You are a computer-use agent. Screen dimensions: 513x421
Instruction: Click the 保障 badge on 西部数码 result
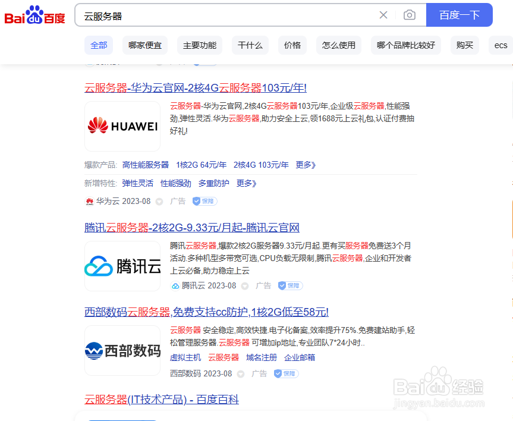286,373
